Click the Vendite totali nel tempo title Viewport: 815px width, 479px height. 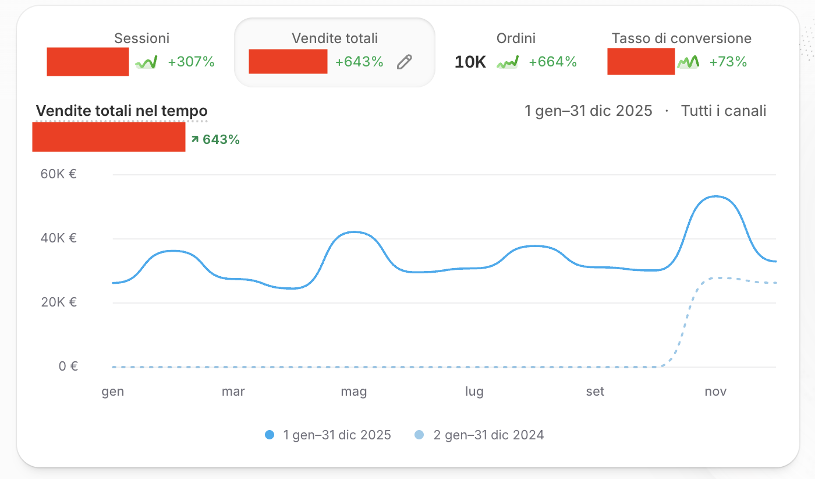tap(122, 111)
